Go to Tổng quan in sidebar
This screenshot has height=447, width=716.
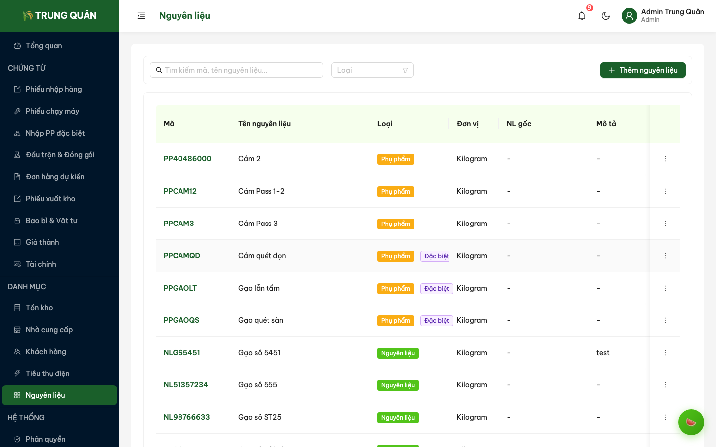point(44,46)
